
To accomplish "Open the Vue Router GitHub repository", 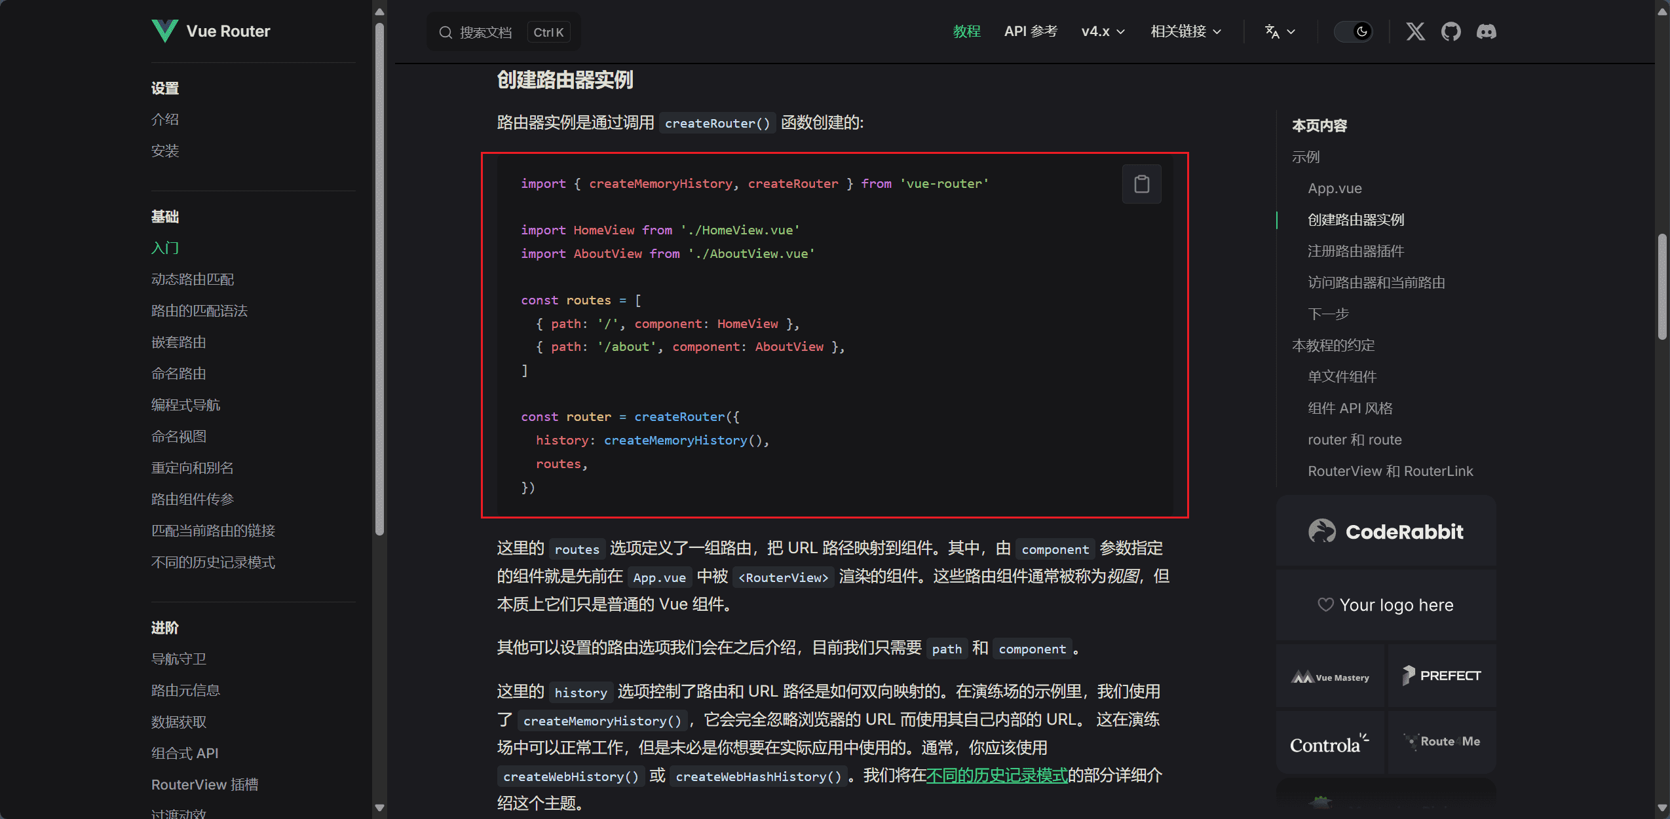I will coord(1451,31).
